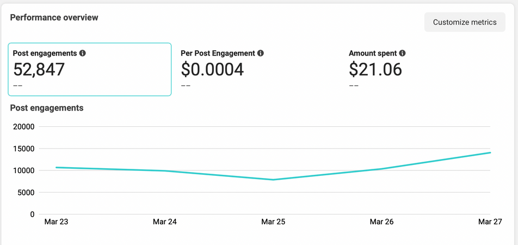Click the chart line's Mar 25 low point
518x245 pixels.
(273, 180)
